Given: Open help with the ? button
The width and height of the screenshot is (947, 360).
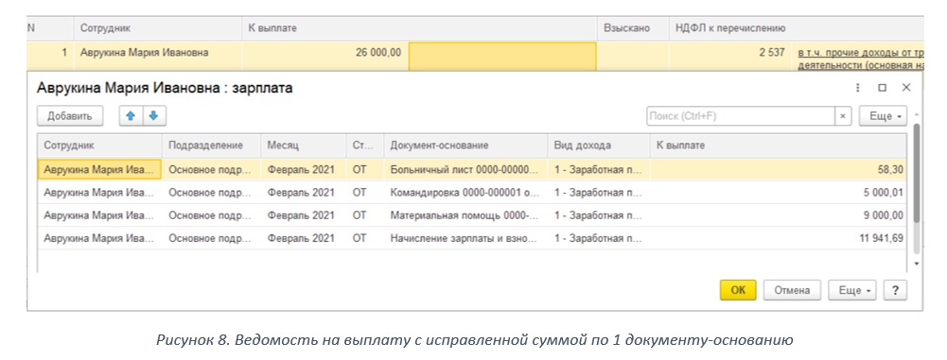Looking at the screenshot, I should pyautogui.click(x=895, y=290).
